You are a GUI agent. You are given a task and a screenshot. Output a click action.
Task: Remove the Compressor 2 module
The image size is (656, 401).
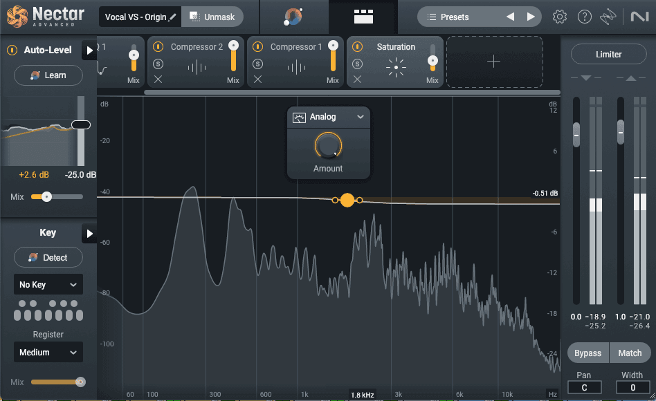tap(158, 79)
